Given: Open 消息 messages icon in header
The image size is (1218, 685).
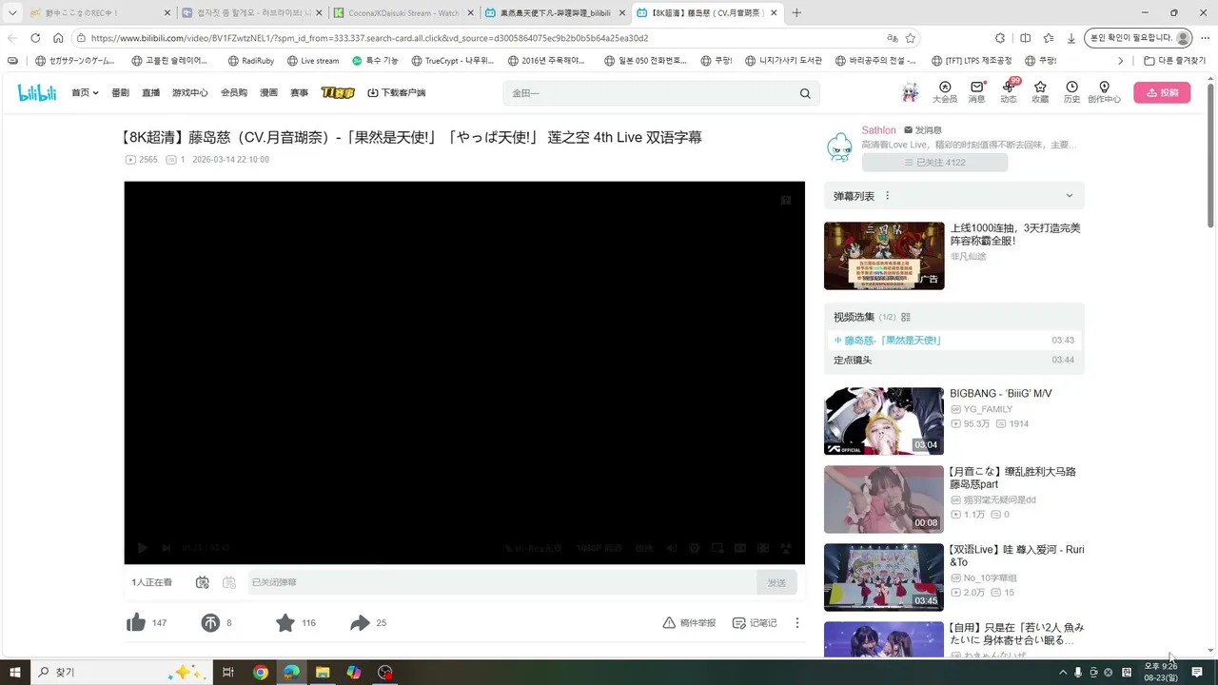Looking at the screenshot, I should (976, 91).
